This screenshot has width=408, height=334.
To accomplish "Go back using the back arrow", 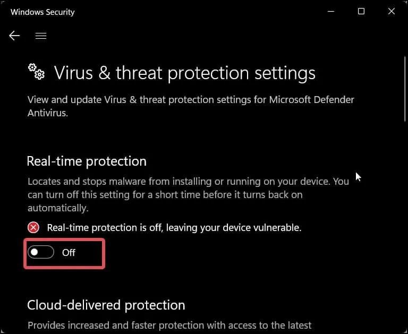I will click(14, 36).
